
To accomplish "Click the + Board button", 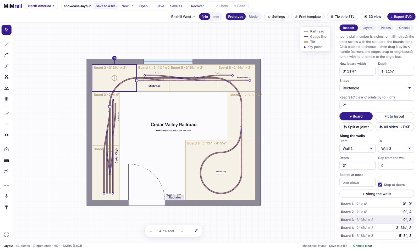I will [x=356, y=116].
